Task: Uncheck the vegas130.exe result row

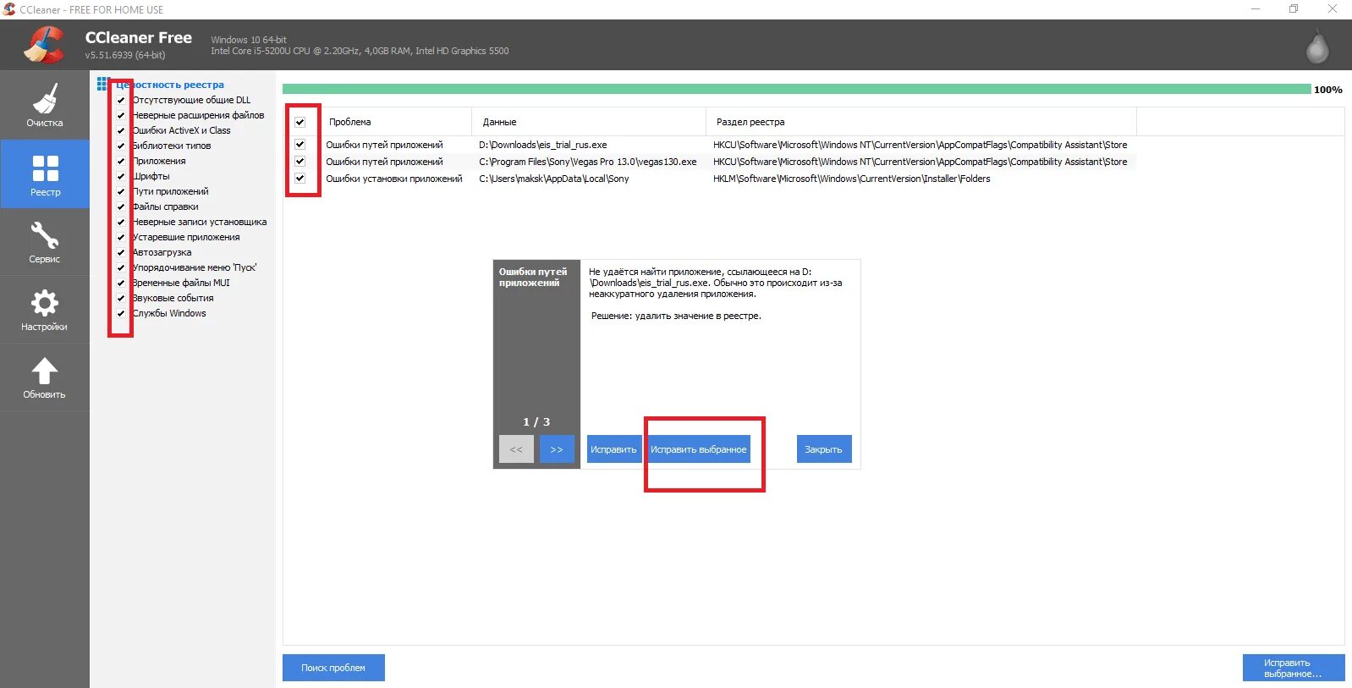Action: [x=300, y=162]
